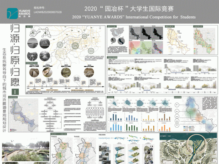
Task: Click the dark green bar chart
Action: click(132, 127)
